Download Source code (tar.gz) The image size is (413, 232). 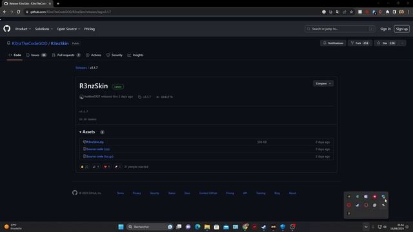pyautogui.click(x=100, y=157)
